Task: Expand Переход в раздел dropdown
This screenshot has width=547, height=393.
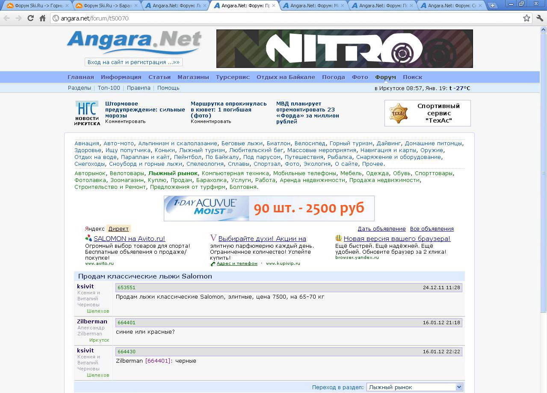Action: coord(415,387)
